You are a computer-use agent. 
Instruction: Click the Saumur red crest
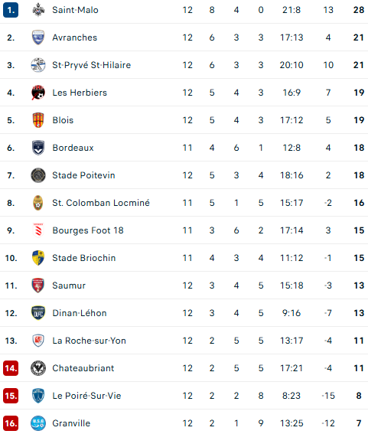click(x=38, y=286)
